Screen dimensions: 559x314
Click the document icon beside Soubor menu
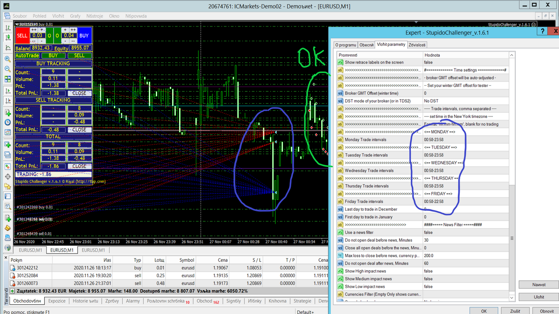(7, 16)
